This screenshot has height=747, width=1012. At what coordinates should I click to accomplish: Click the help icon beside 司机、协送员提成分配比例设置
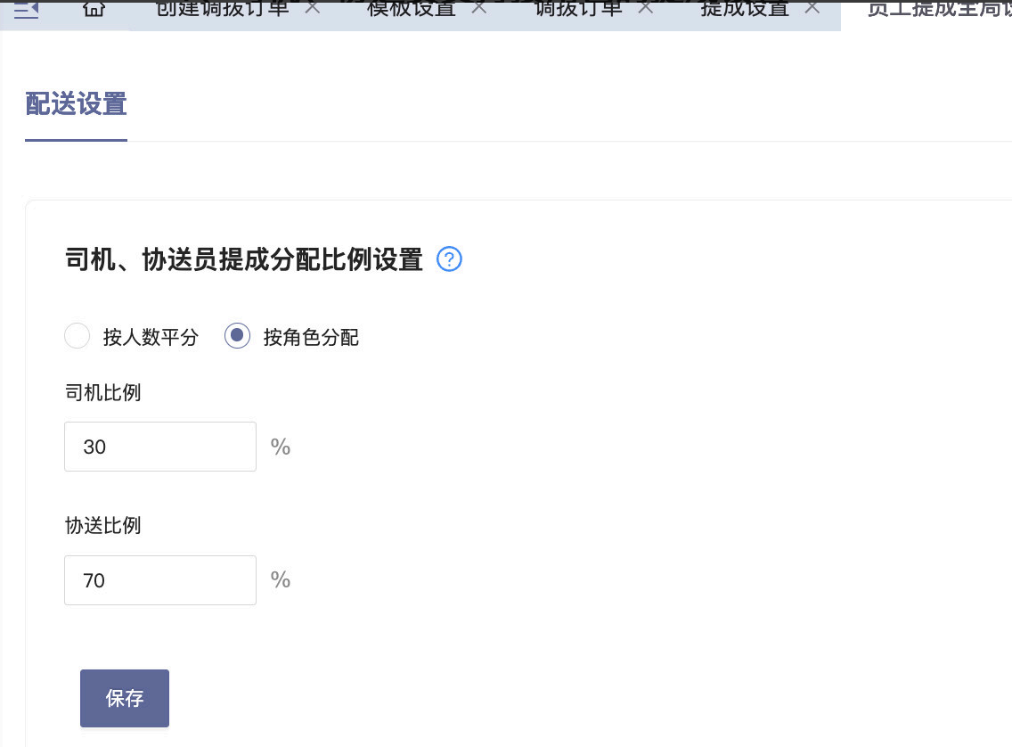point(450,259)
